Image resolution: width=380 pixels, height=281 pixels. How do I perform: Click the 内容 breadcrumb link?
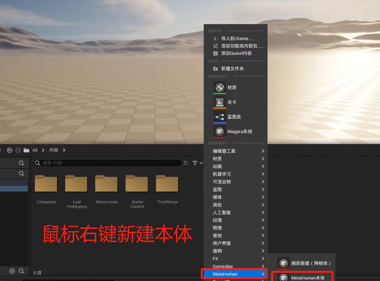click(x=54, y=150)
